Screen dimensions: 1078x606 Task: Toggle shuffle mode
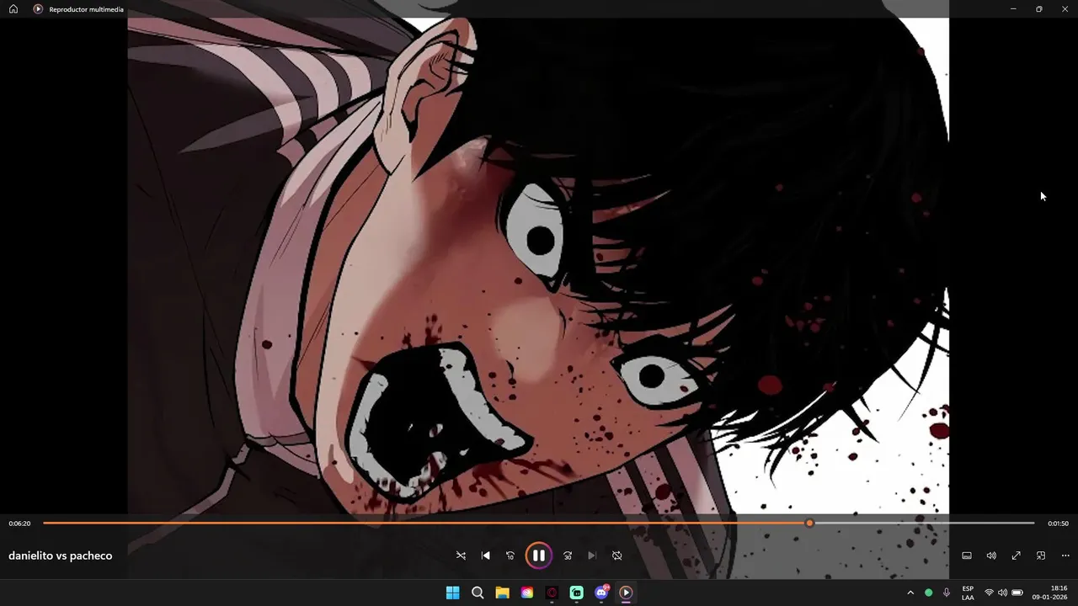tap(461, 555)
